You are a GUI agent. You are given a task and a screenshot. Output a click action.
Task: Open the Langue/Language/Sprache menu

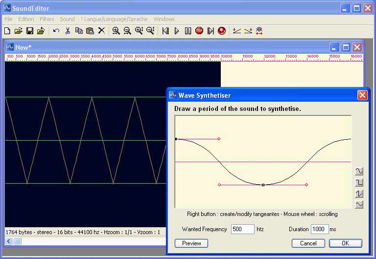pyautogui.click(x=114, y=19)
